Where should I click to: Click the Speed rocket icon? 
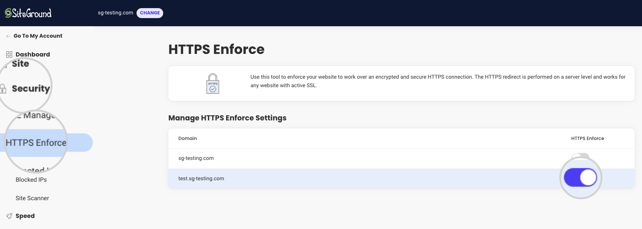(9, 216)
